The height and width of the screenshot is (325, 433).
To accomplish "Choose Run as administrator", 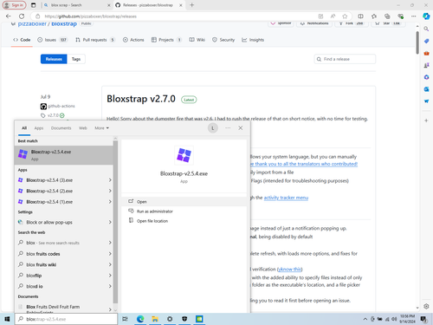I will pyautogui.click(x=155, y=211).
